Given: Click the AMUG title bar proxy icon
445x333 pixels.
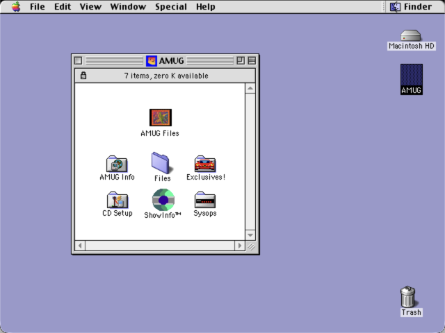Looking at the screenshot, I should coord(152,60).
